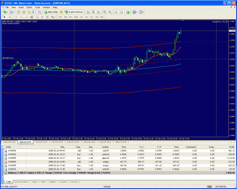This screenshot has width=237, height=189.
Task: Click the #4149595 buy order line label
Action: tap(8, 58)
